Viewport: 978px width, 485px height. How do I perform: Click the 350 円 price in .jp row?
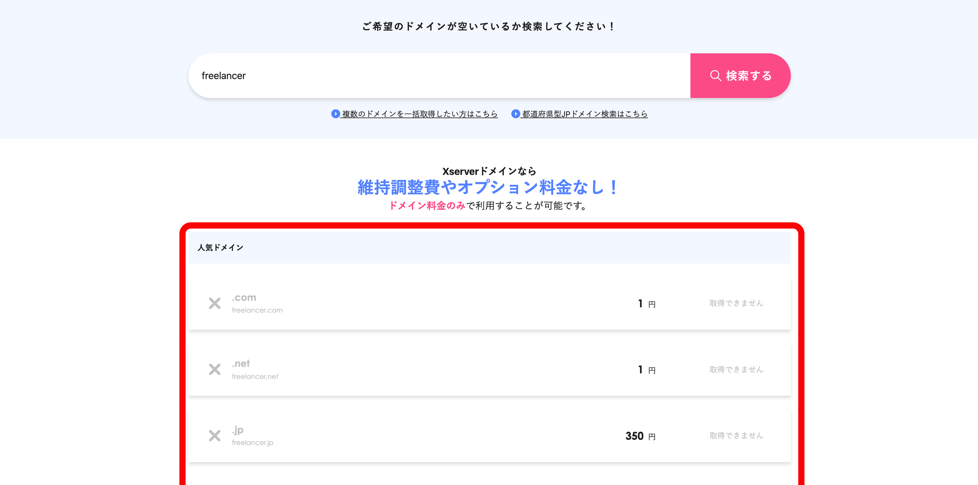641,436
